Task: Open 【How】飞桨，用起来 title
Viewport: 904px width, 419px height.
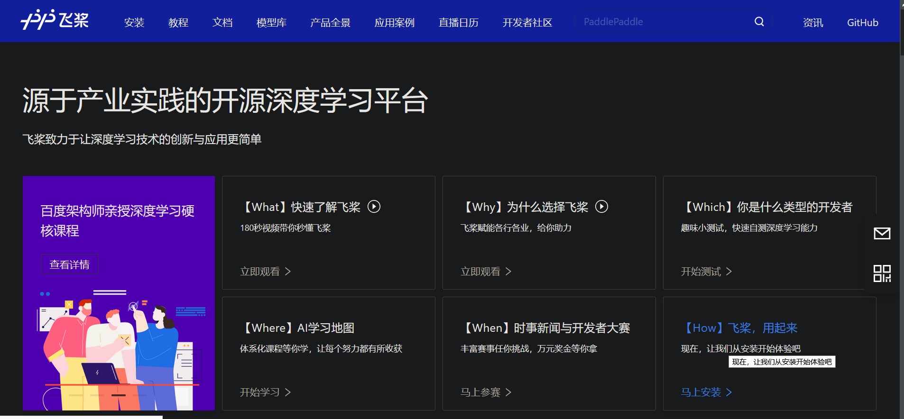Action: [x=740, y=328]
